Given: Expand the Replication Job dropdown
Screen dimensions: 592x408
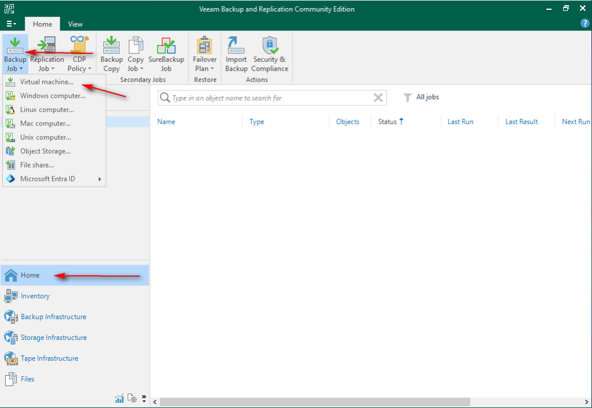Looking at the screenshot, I should 47,64.
